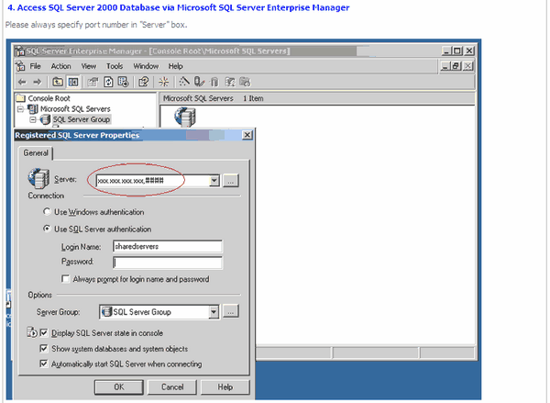
Task: Uncheck Automatically start SQL Server when connecting
Action: 44,364
